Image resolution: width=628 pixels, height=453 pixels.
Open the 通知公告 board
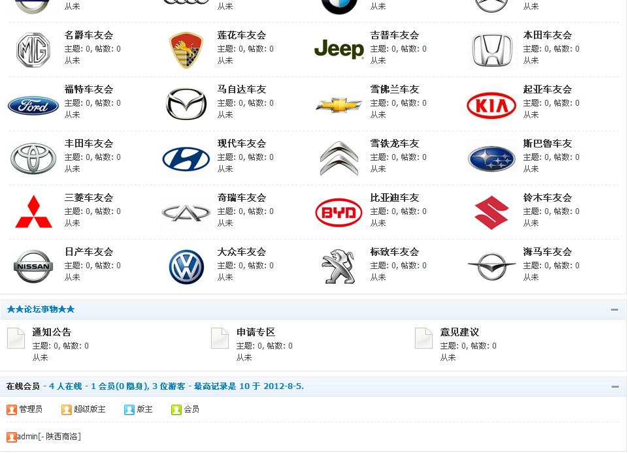click(x=52, y=332)
